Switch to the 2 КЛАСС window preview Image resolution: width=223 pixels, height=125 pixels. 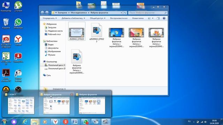coord(21,104)
